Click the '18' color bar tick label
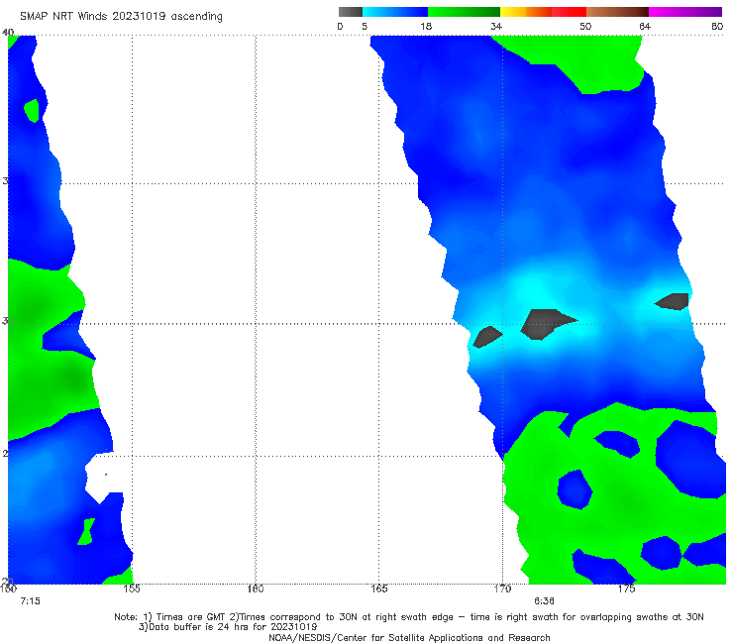The height and width of the screenshot is (644, 733). tap(426, 27)
